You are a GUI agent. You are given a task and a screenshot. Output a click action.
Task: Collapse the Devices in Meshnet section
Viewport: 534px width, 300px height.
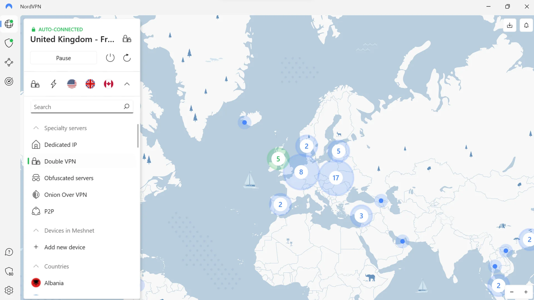pos(36,230)
